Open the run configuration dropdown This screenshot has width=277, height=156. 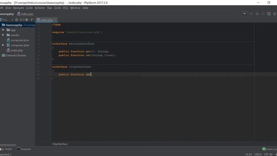245,14
